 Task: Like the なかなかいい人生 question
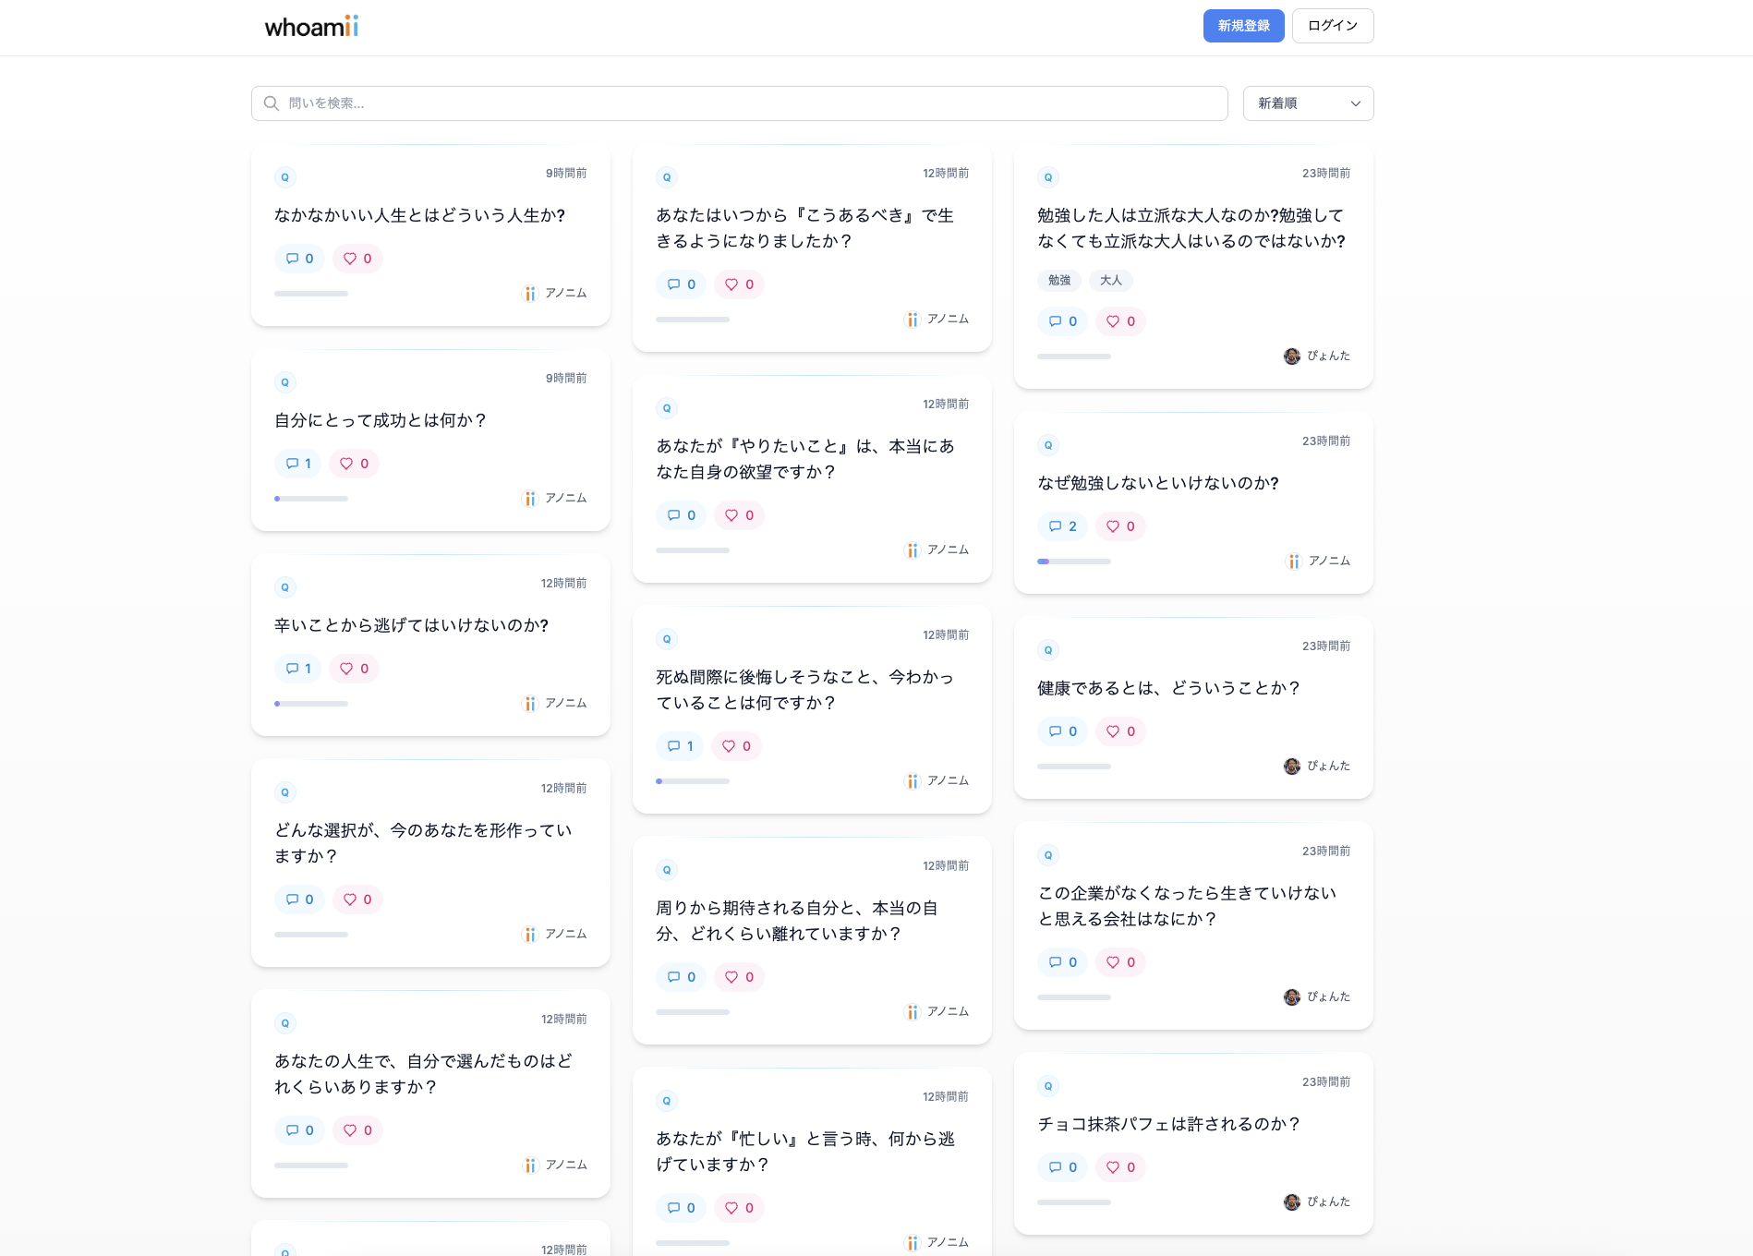(x=357, y=259)
